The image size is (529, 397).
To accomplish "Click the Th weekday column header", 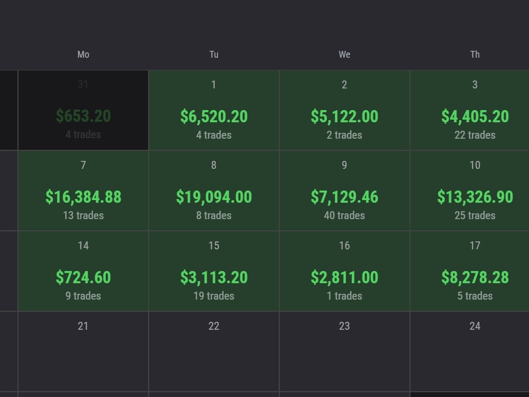I will coord(475,55).
